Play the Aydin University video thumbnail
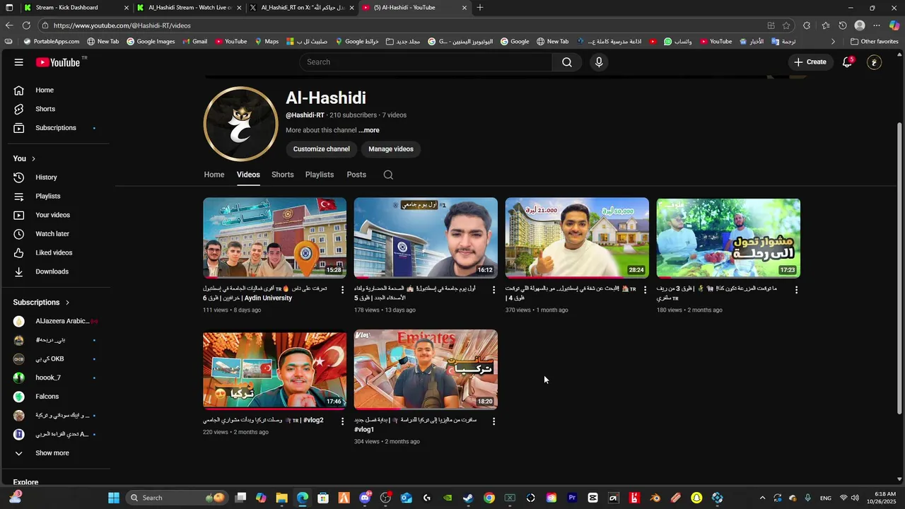Screen dimensions: 905x509 (275, 238)
